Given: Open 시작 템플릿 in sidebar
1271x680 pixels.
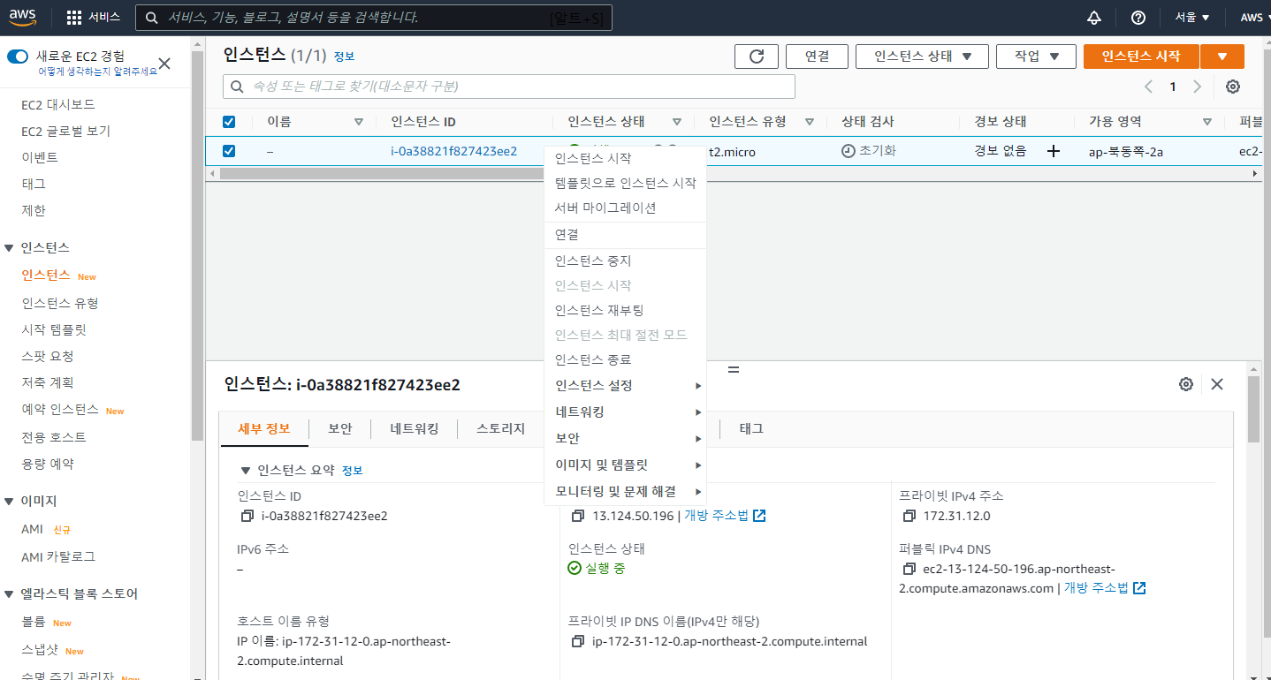Looking at the screenshot, I should (x=54, y=329).
